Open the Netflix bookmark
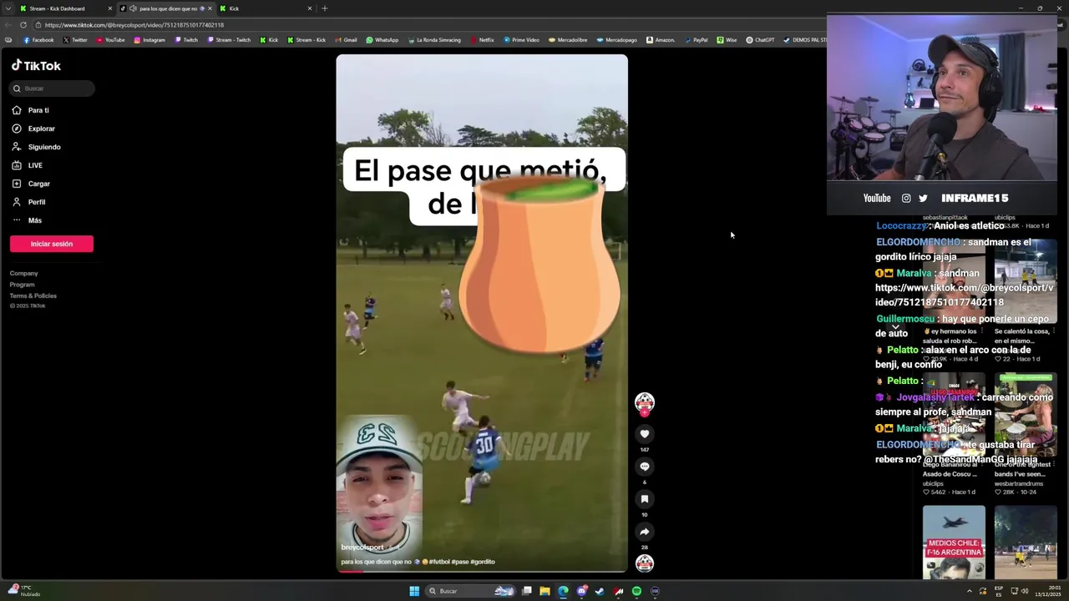 482,40
